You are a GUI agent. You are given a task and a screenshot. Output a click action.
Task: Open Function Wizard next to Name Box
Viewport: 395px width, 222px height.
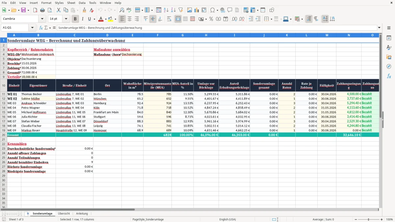(41, 28)
